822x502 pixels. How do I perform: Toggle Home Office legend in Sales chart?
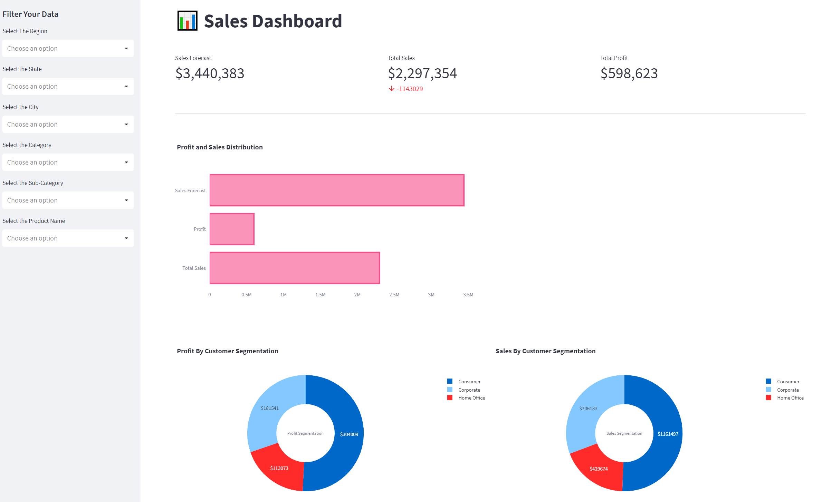(x=790, y=398)
